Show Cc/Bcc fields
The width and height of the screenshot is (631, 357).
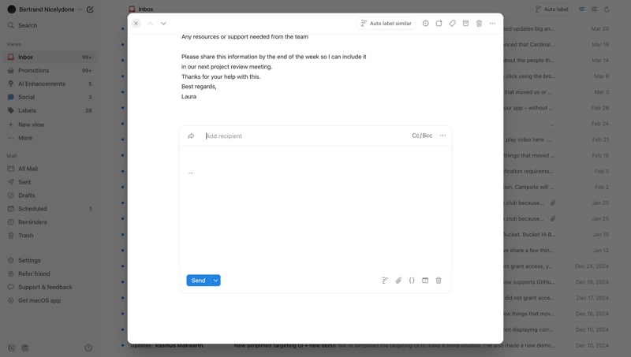tap(422, 136)
